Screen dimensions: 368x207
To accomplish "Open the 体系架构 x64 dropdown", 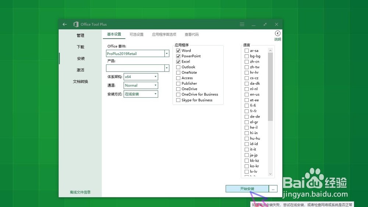I will (x=141, y=77).
